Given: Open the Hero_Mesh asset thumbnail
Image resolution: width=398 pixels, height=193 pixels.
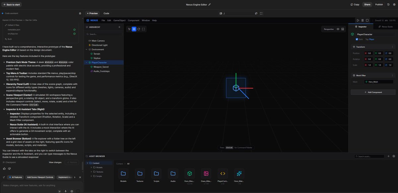Looking at the screenshot, I should pos(189,173).
